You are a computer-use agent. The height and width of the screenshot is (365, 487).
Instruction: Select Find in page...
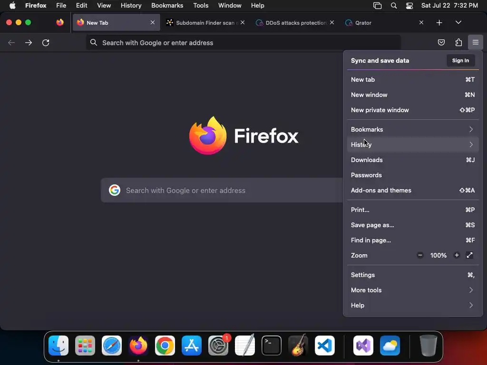click(413, 240)
